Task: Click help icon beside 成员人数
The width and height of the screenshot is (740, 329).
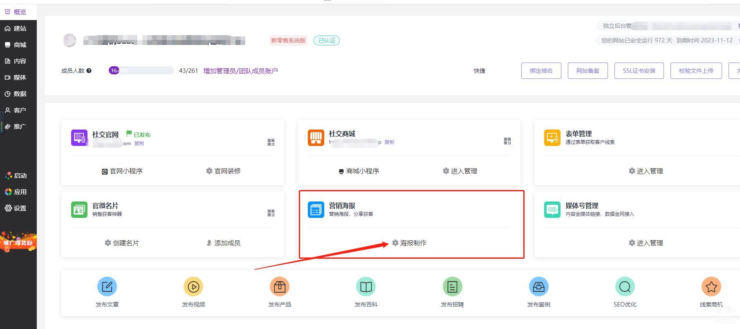Action: click(x=89, y=71)
